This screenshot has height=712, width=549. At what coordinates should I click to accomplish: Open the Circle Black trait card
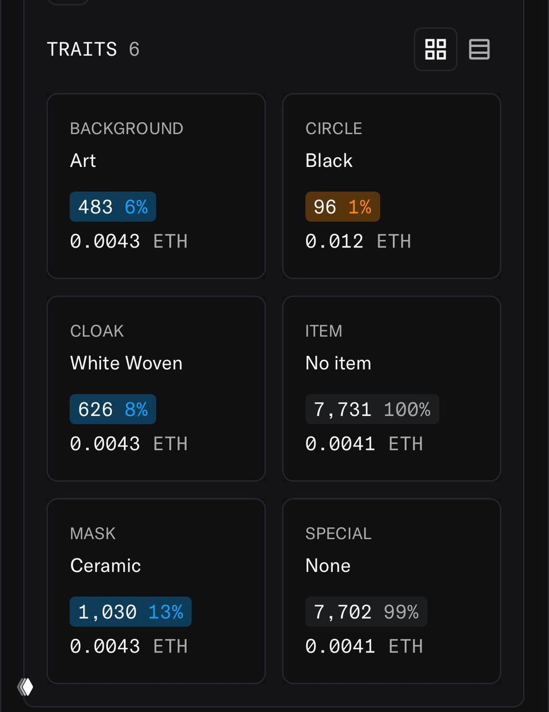point(391,186)
